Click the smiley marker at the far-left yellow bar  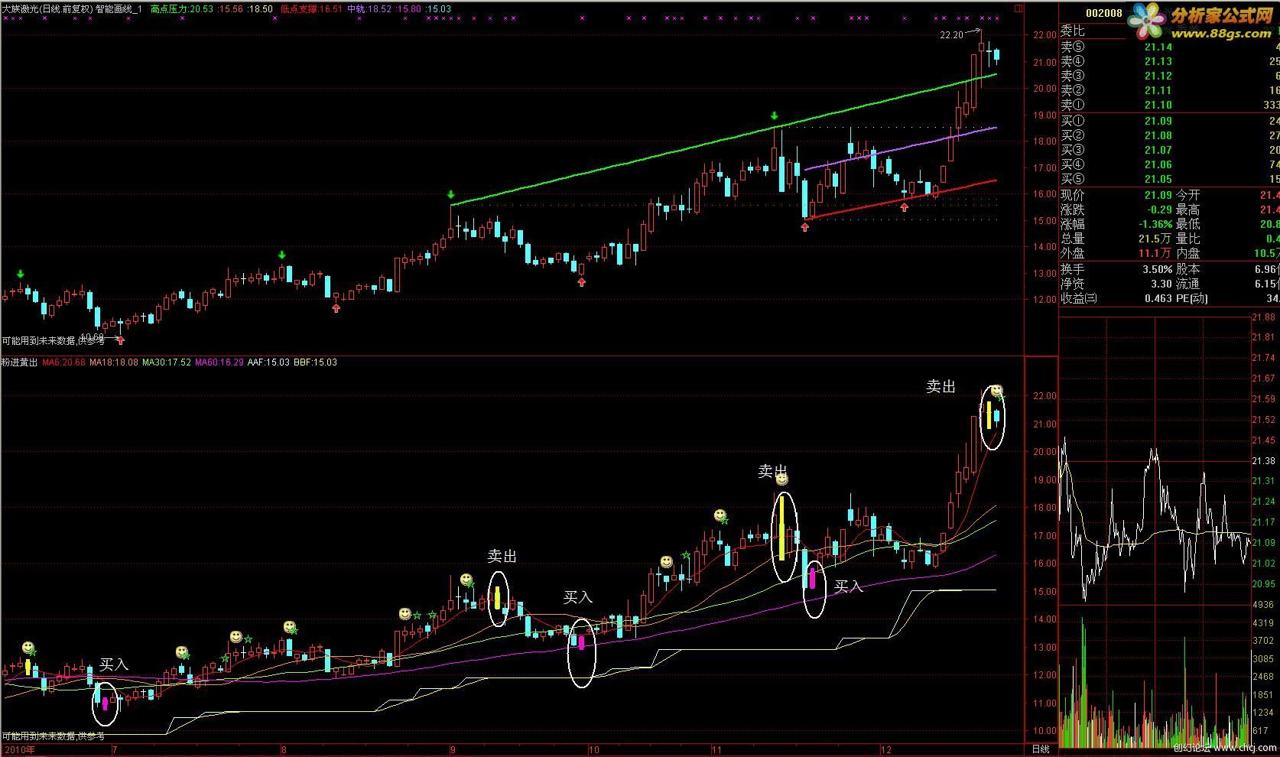coord(28,648)
